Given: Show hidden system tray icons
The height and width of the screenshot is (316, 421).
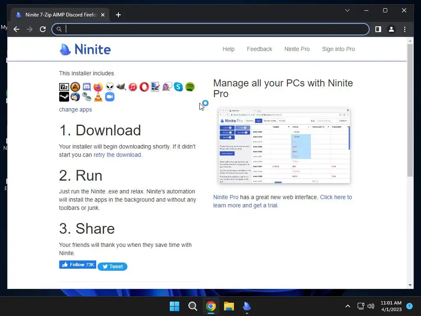Looking at the screenshot, I should [347, 306].
